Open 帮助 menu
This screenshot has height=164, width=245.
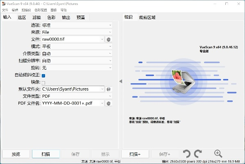tap(64, 10)
